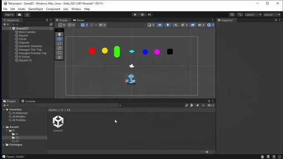Viewport: 283px width, 159px height.
Task: Open tool handle position dropdown
Action: coord(62,25)
